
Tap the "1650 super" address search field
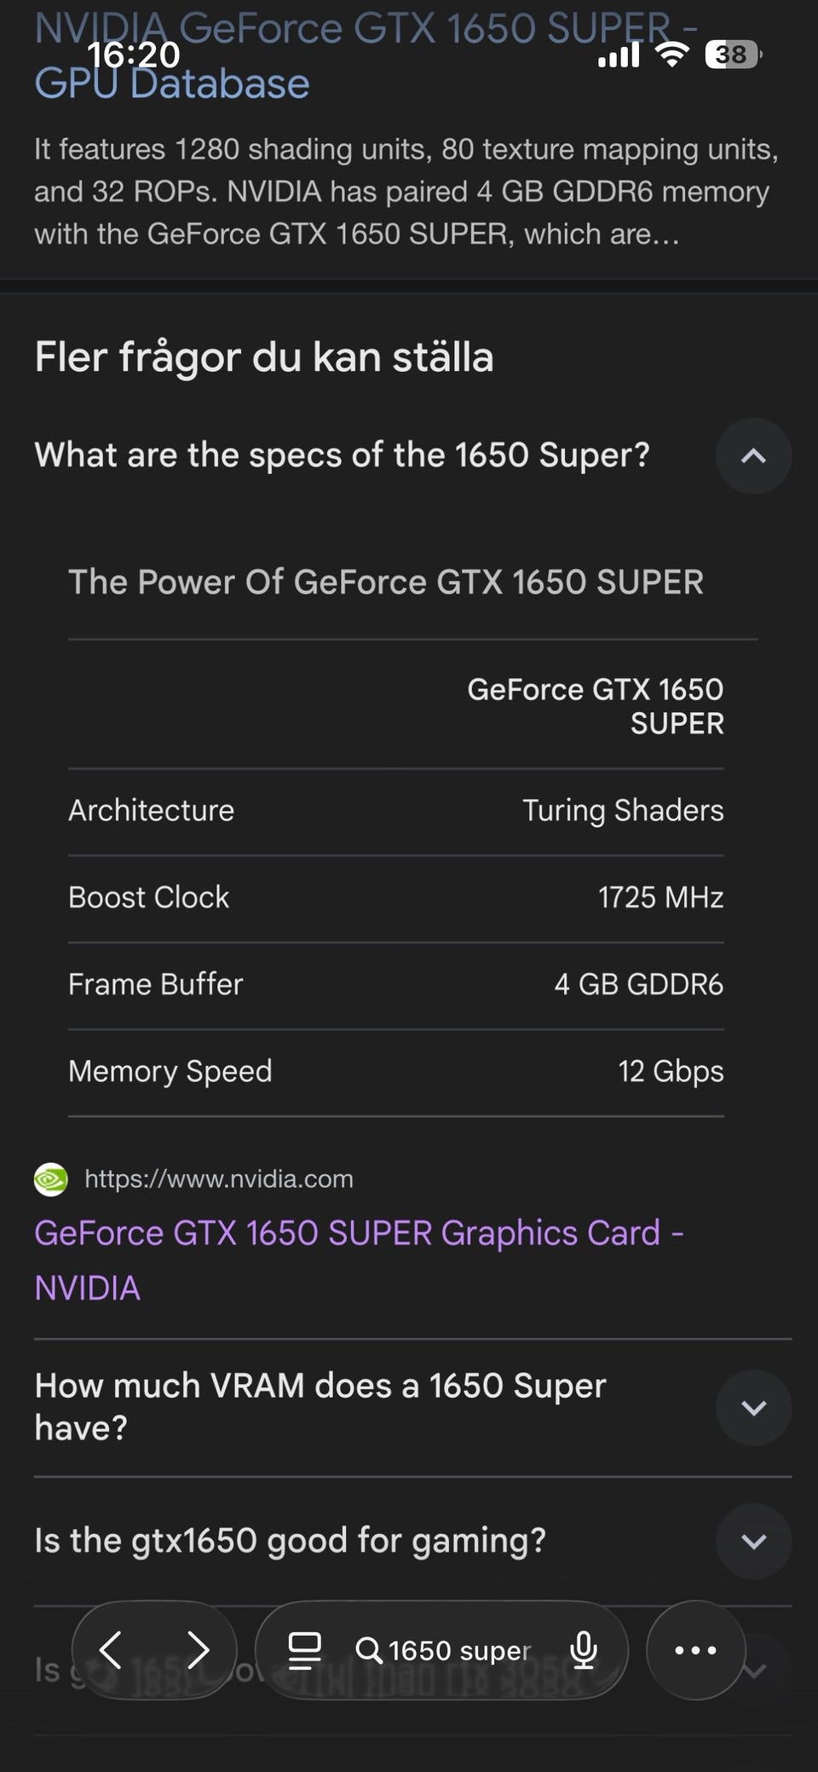pyautogui.click(x=460, y=1650)
